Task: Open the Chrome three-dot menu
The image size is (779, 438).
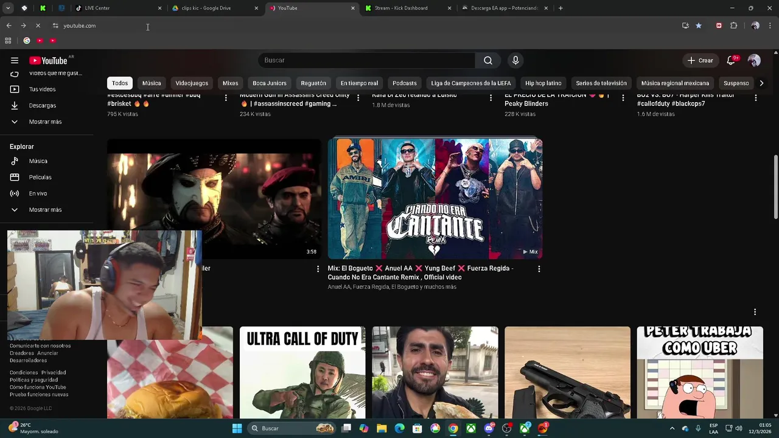Action: click(x=770, y=26)
